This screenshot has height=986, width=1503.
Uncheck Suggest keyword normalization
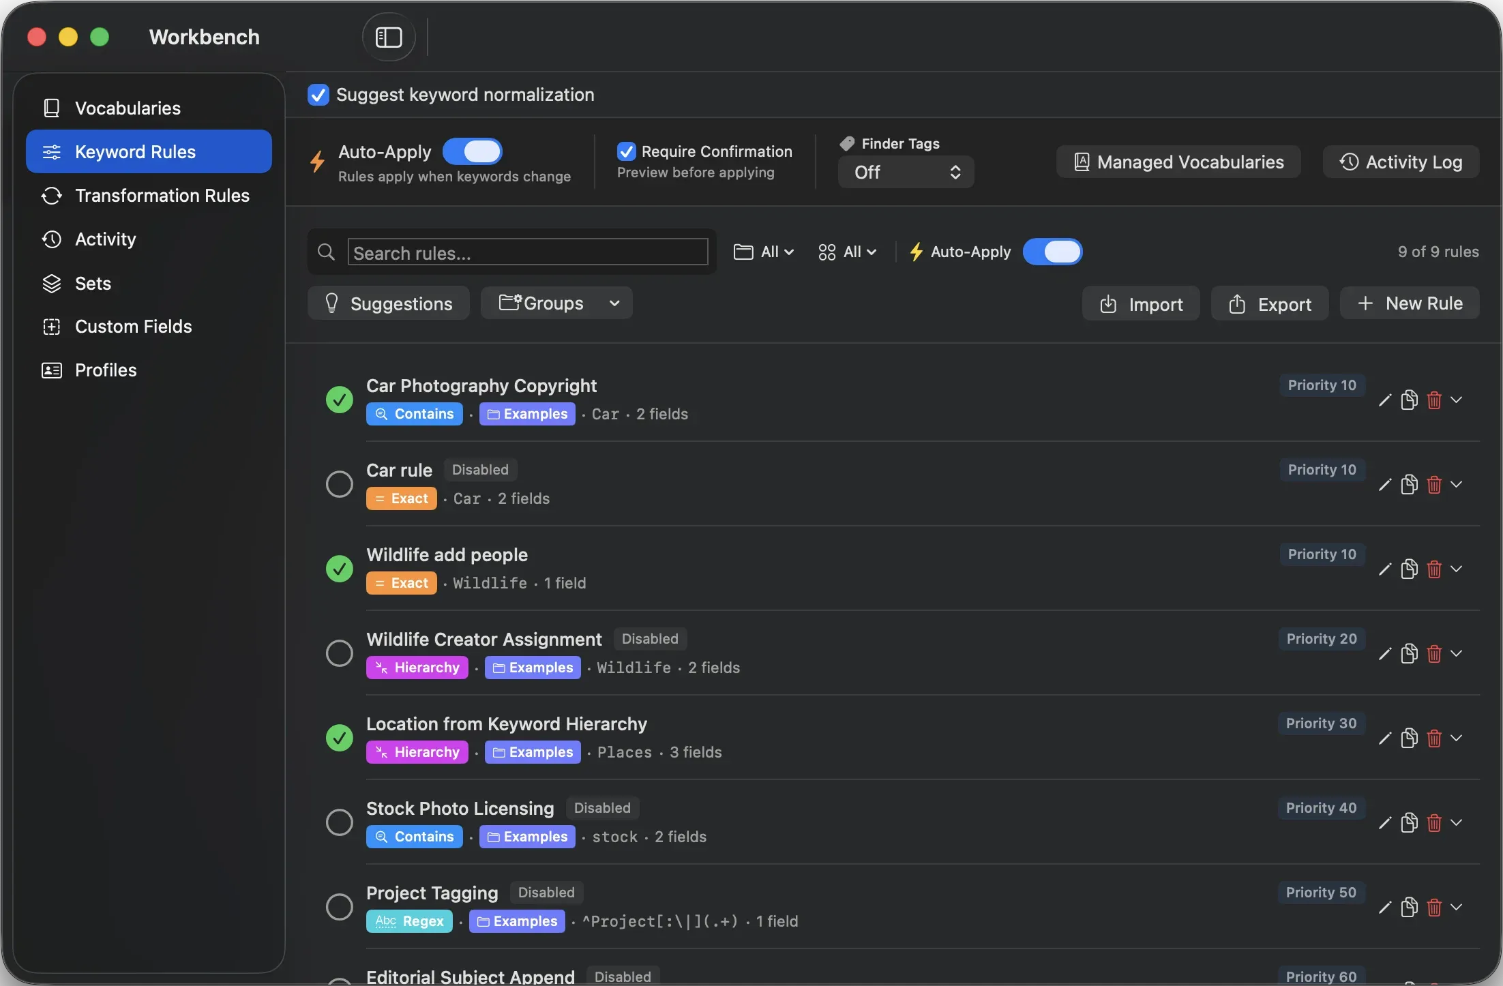click(x=318, y=95)
